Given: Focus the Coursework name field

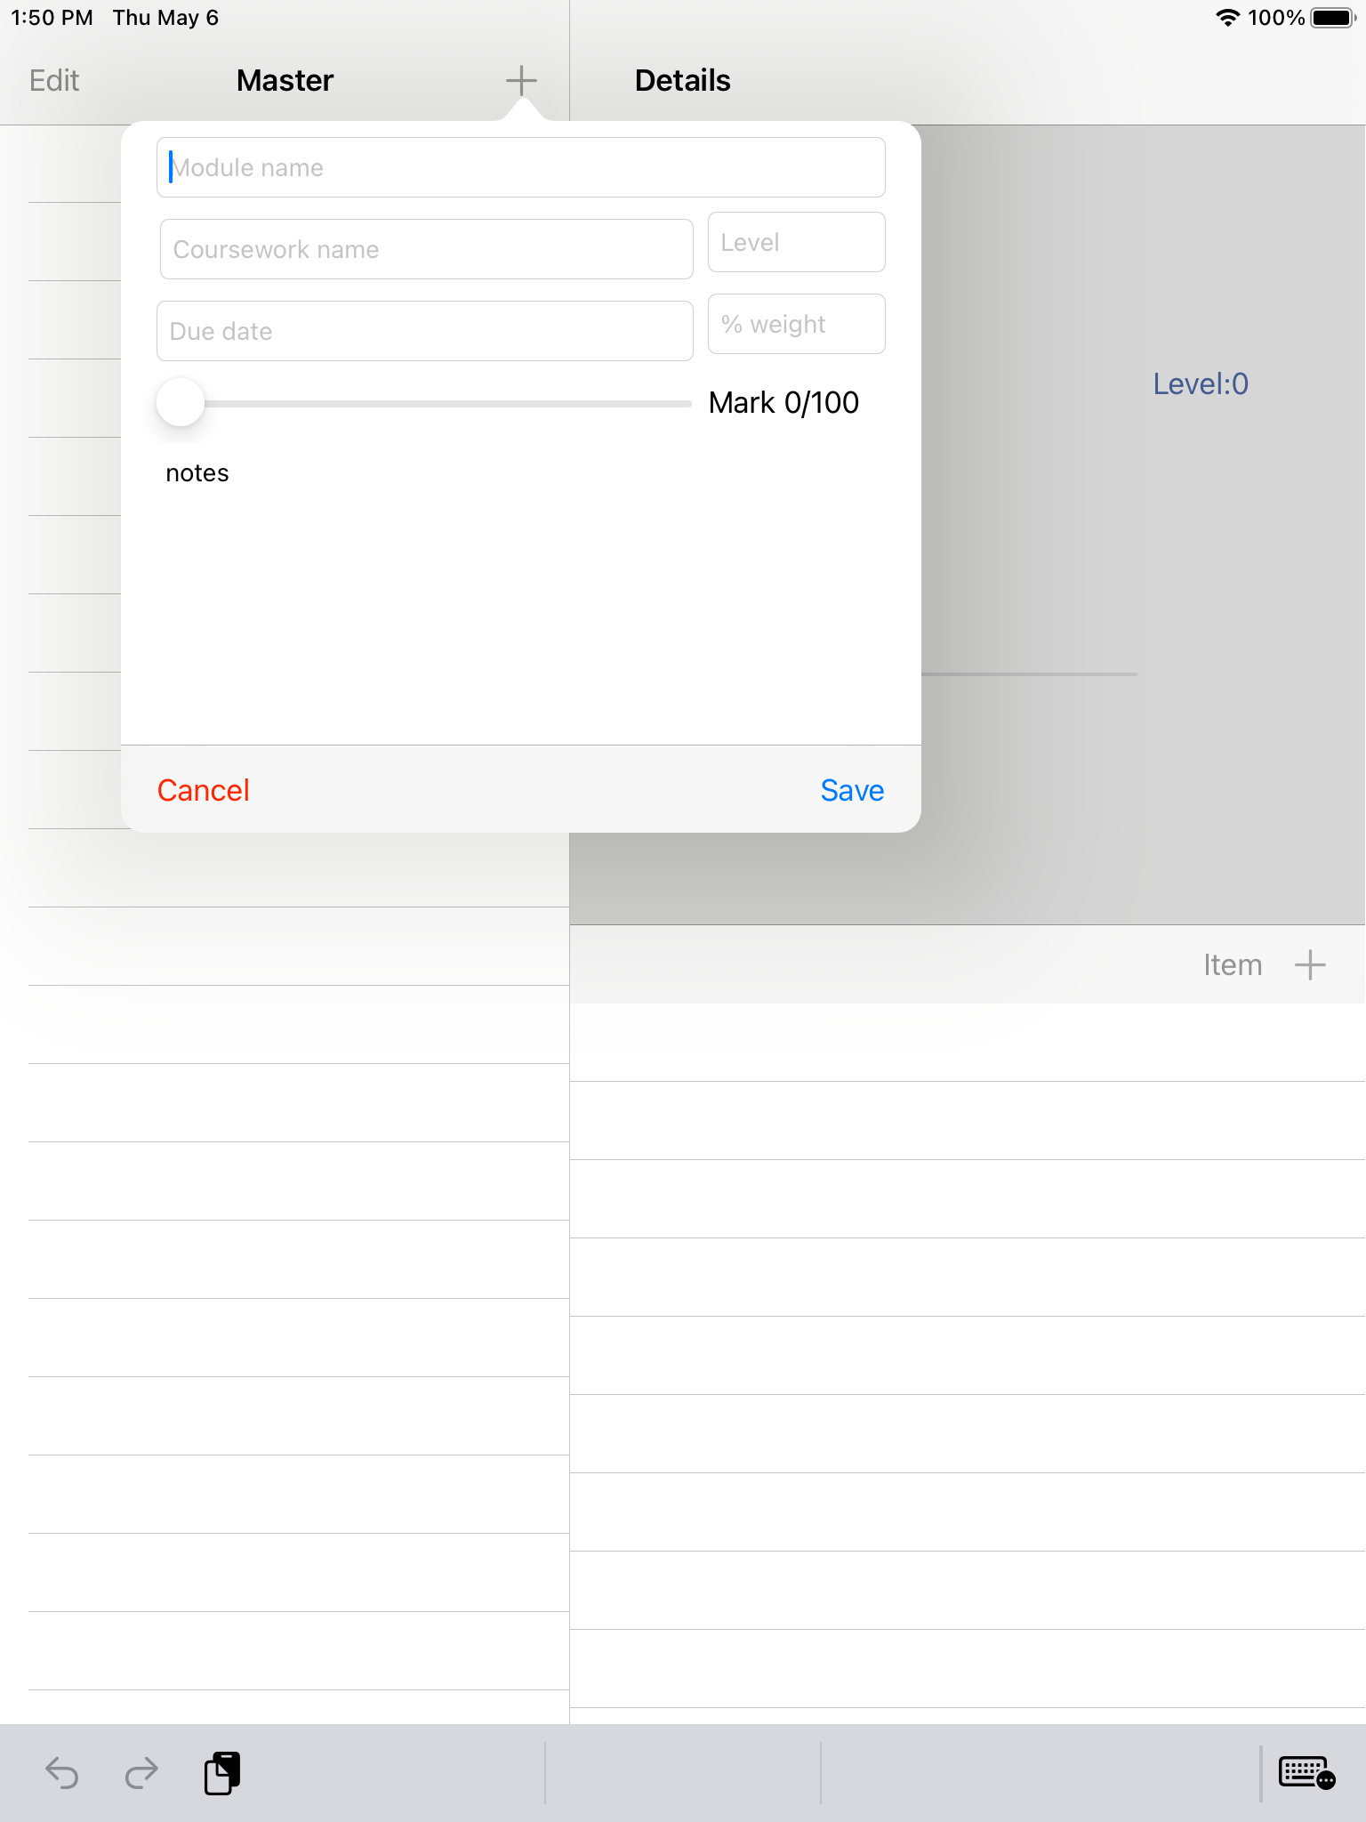Looking at the screenshot, I should click(x=426, y=249).
